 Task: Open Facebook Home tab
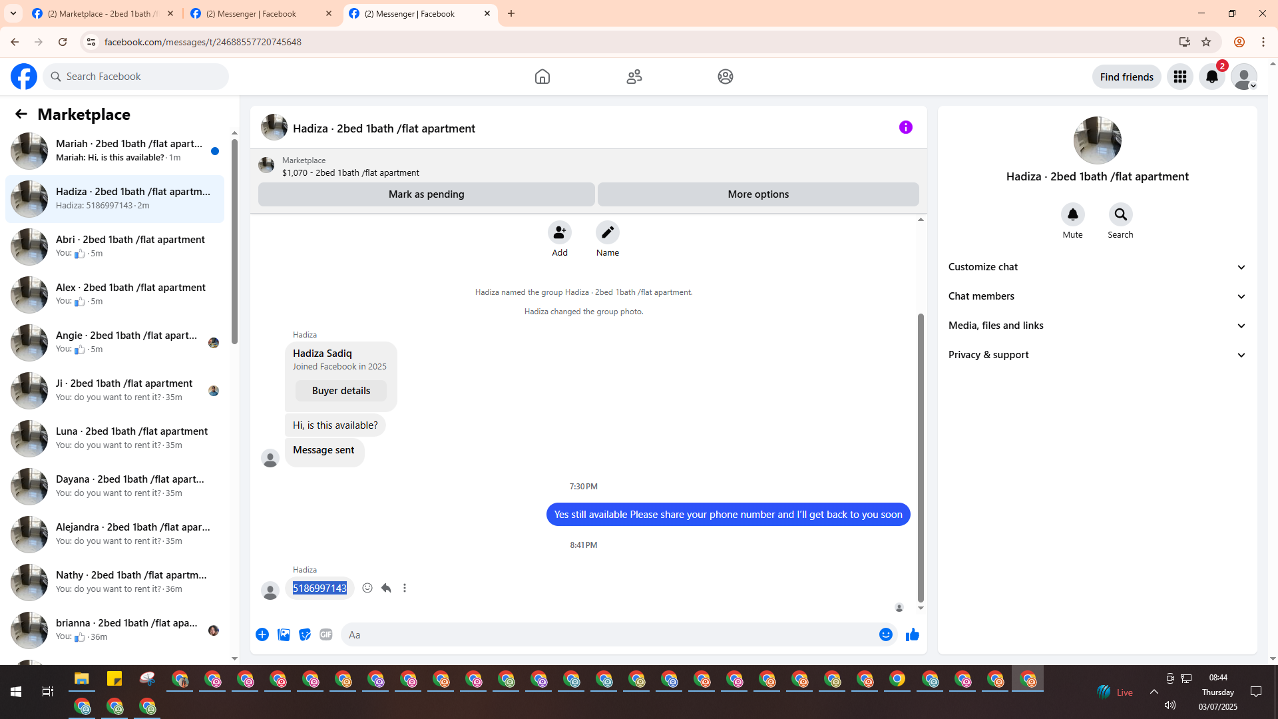542,77
